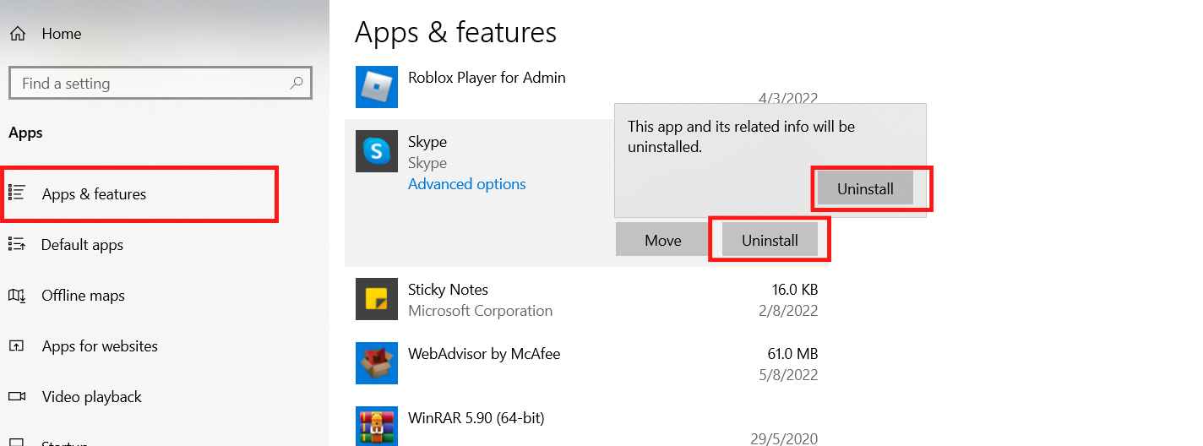Click the Skype app name text
This screenshot has width=1203, height=446.
tap(427, 142)
